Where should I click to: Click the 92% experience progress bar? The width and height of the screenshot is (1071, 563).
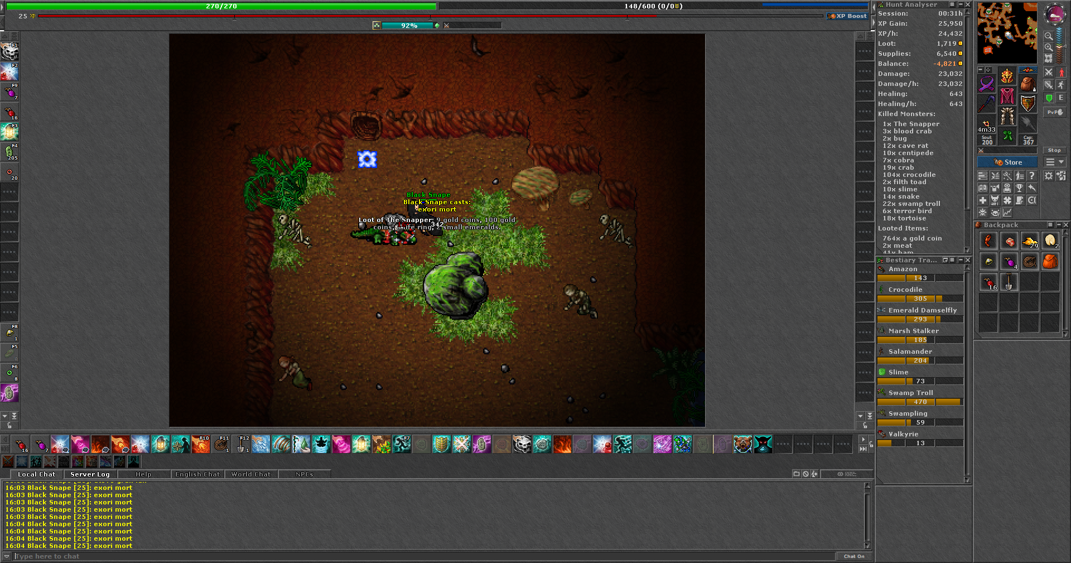pyautogui.click(x=409, y=26)
